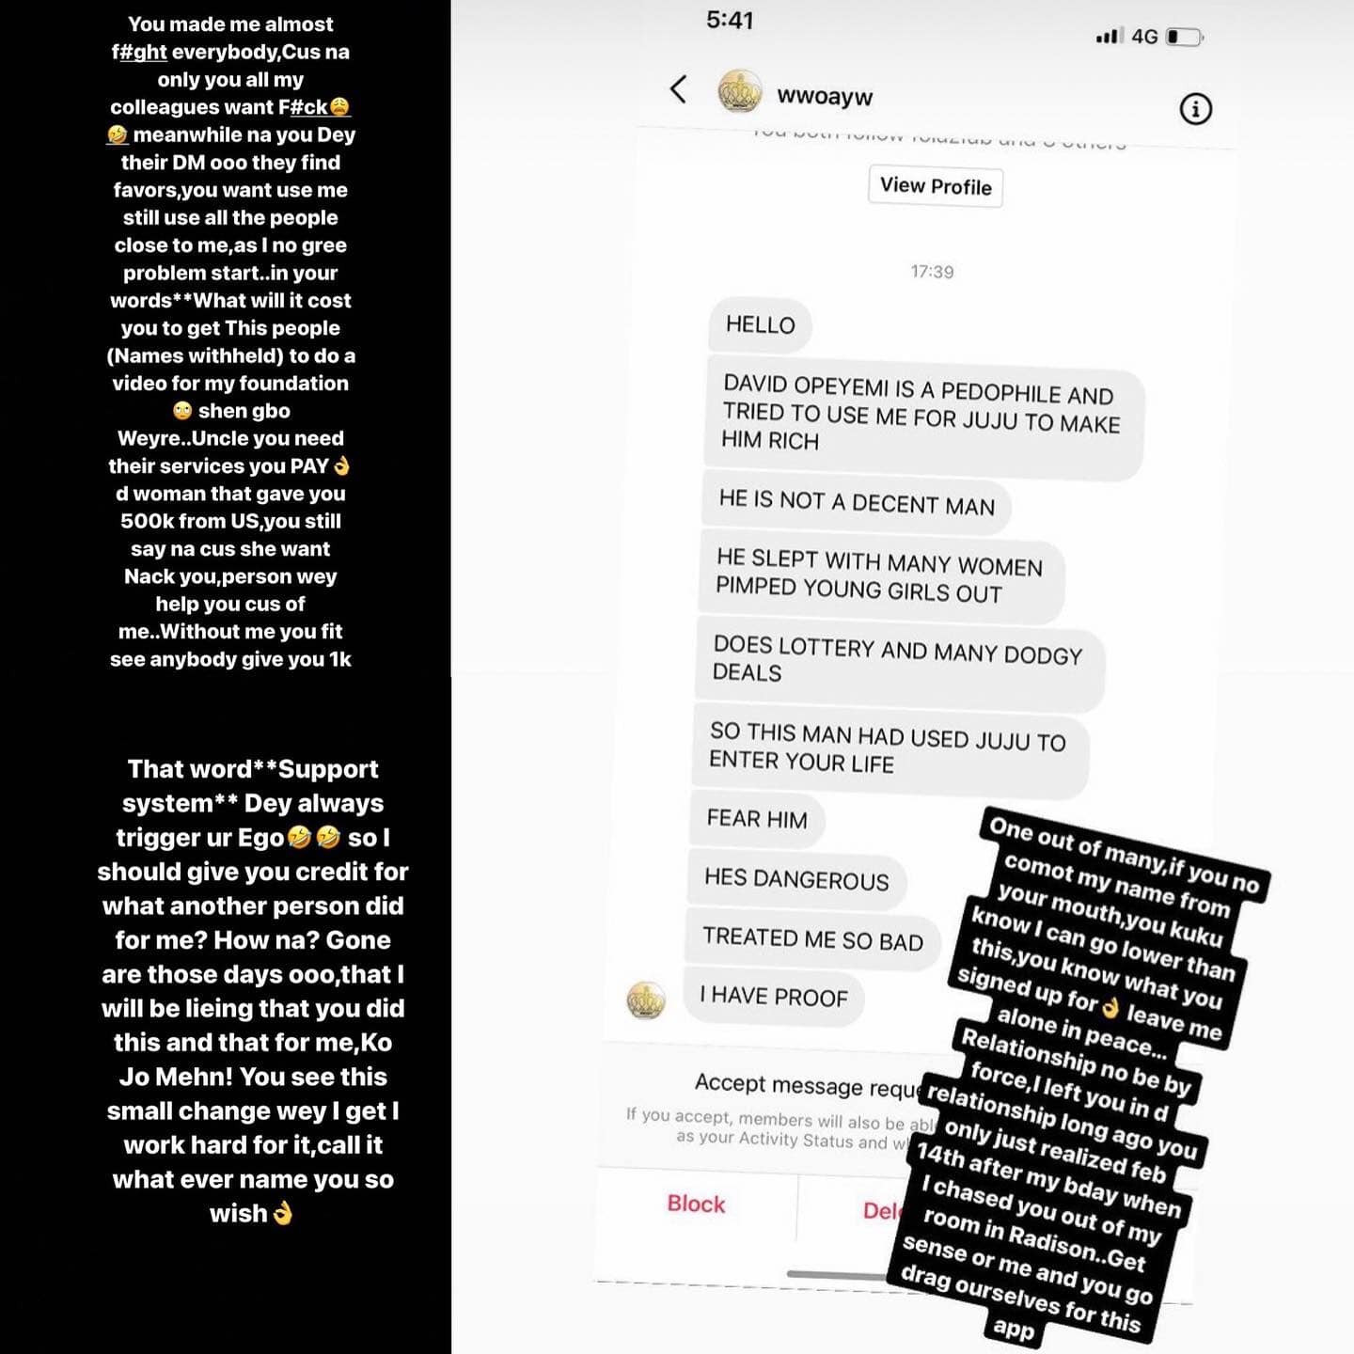Tap the wwoayw username
Image resolution: width=1354 pixels, height=1354 pixels.
click(825, 96)
